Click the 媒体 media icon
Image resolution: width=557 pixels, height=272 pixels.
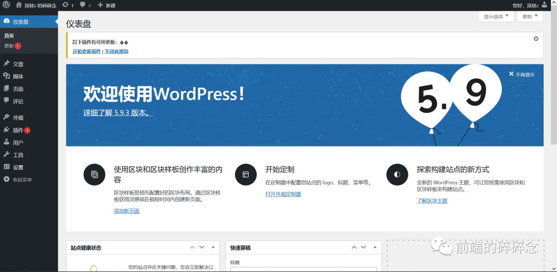[x=6, y=76]
